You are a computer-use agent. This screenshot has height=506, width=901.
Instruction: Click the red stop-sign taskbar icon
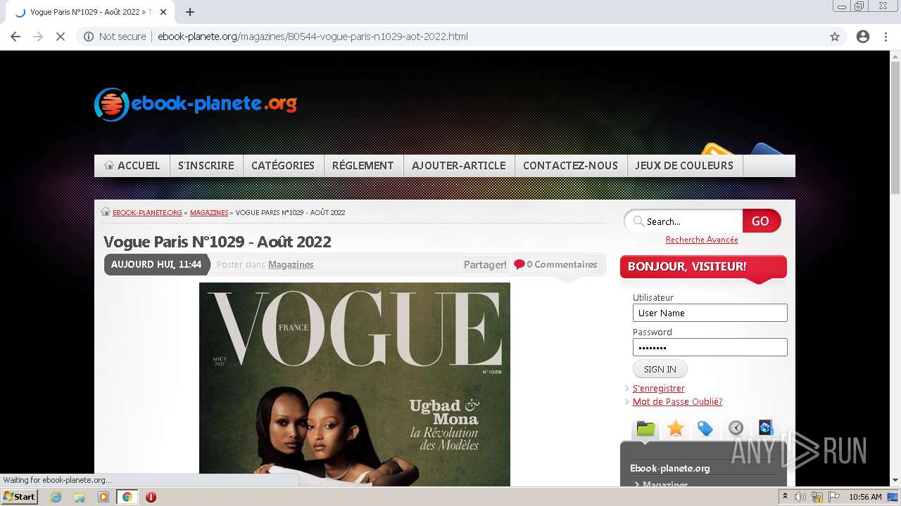[x=151, y=497]
